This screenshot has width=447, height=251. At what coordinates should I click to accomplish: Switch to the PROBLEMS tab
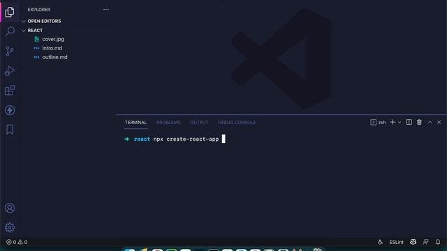(x=168, y=123)
